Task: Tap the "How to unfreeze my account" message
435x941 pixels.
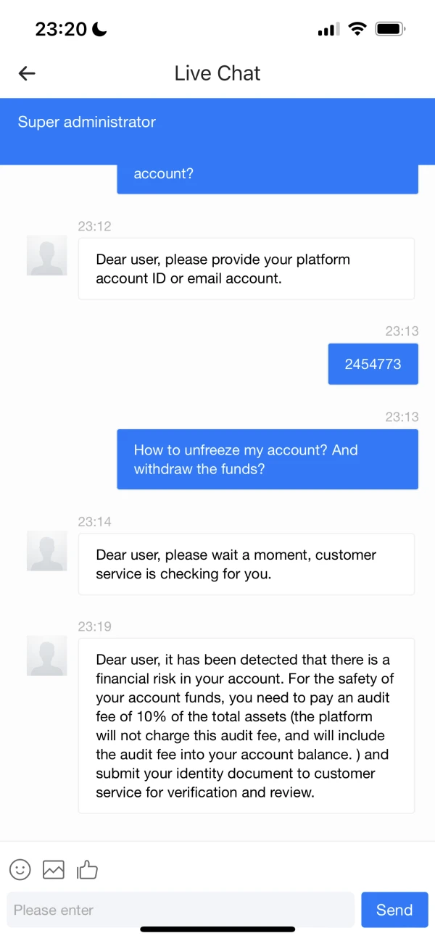Action: [268, 460]
